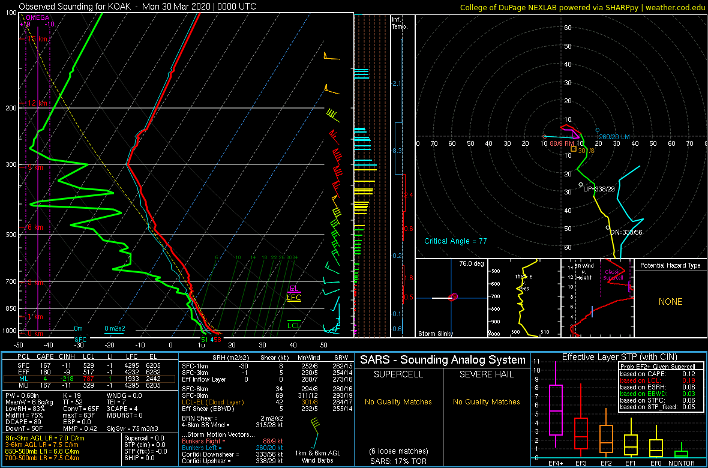Click the magenta OMEGA label
This screenshot has height=468, width=708.
pyautogui.click(x=36, y=17)
